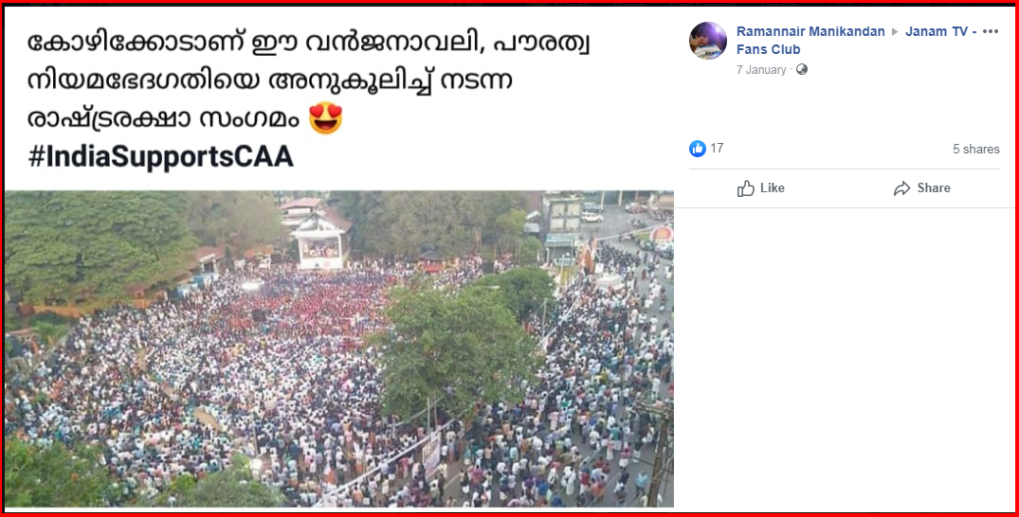Open the three-dots post options menu
Image resolution: width=1019 pixels, height=517 pixels.
pos(991,31)
